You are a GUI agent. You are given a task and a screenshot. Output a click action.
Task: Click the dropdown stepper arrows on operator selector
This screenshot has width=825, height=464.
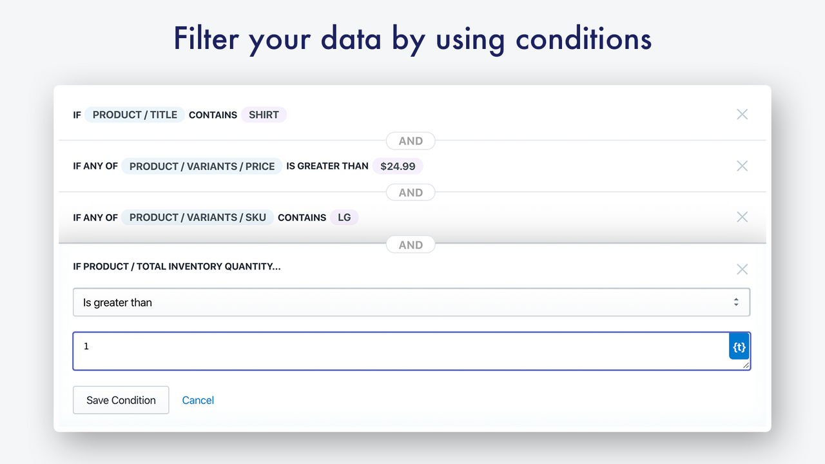[x=735, y=302]
